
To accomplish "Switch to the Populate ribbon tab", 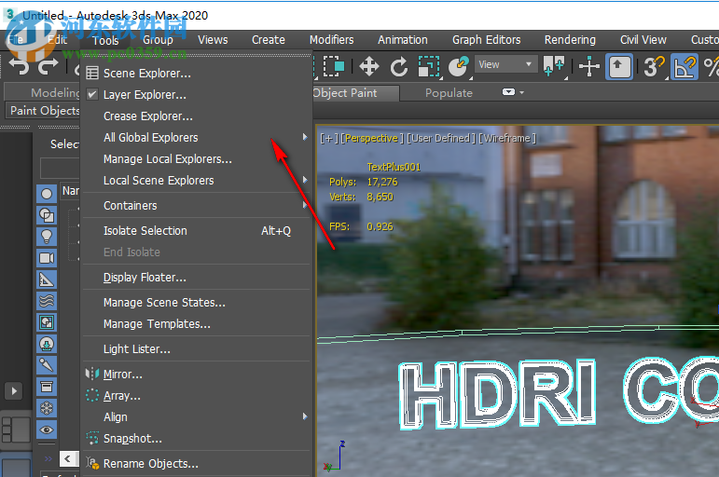I will click(449, 93).
